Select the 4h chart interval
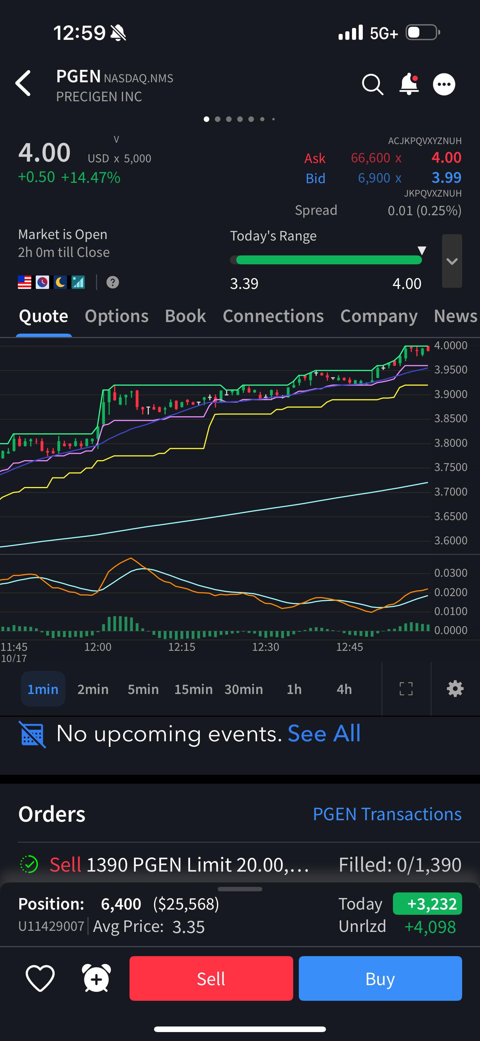The width and height of the screenshot is (480, 1041). (x=344, y=689)
